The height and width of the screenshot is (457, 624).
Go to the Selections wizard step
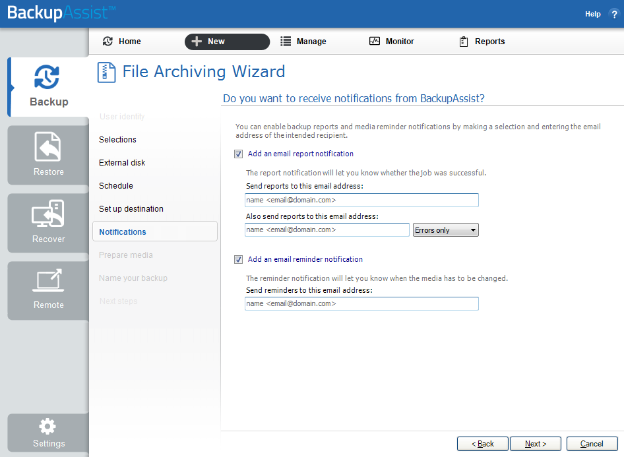pyautogui.click(x=118, y=140)
